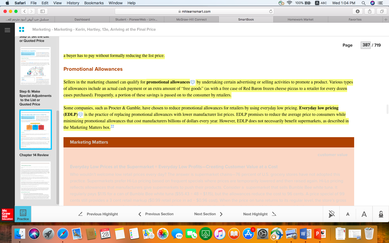389x243 pixels.
Task: Open the Photos app in Dock
Action: tap(163, 234)
